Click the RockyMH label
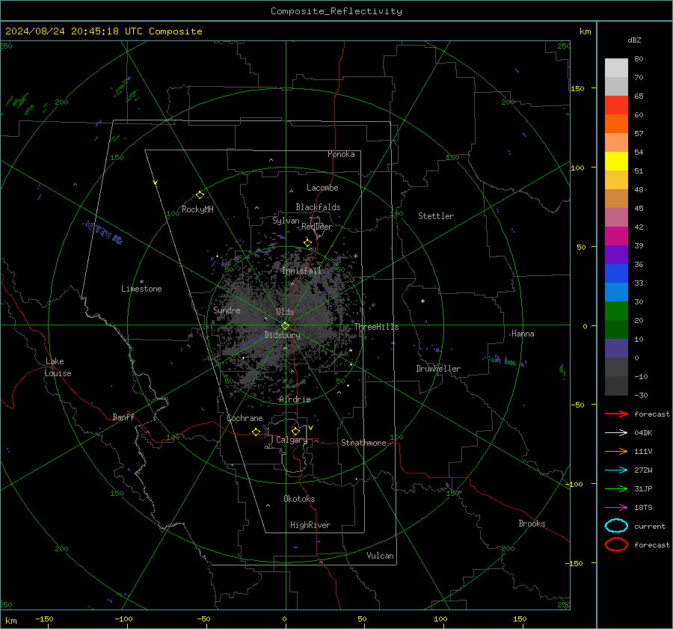The width and height of the screenshot is (673, 629). tap(197, 209)
